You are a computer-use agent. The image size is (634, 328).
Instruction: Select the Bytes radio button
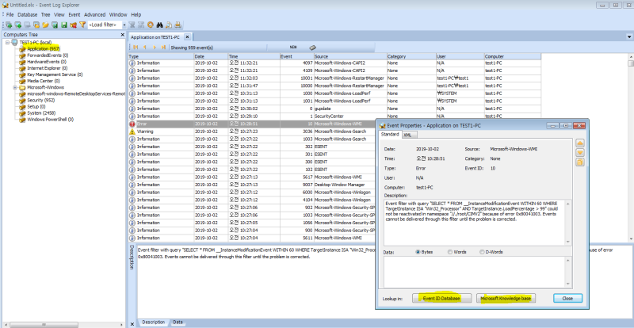tap(418, 252)
